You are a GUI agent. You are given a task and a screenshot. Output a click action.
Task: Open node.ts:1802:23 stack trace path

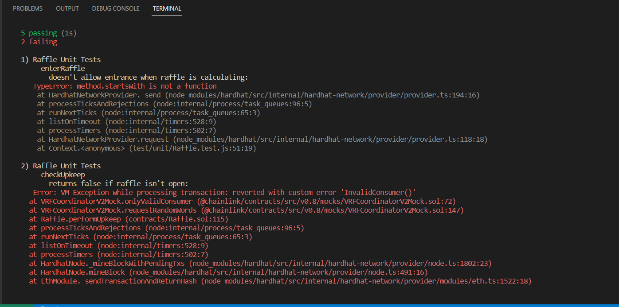pyautogui.click(x=341, y=264)
